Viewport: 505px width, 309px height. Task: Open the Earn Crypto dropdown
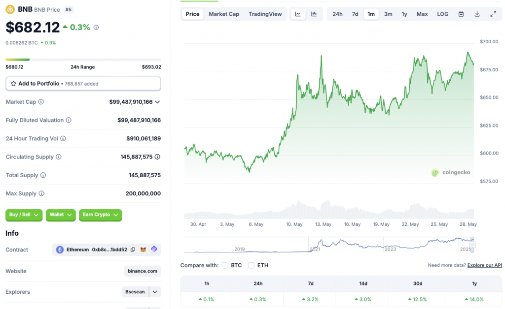coord(101,215)
